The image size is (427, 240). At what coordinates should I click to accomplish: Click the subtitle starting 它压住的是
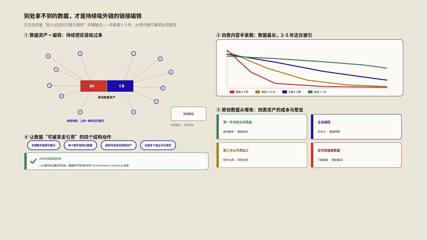[x=100, y=25]
